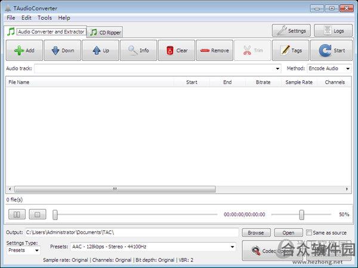Select Audio Converter and Extractor tab
Image resolution: width=358 pixels, height=268 pixels.
(x=46, y=32)
